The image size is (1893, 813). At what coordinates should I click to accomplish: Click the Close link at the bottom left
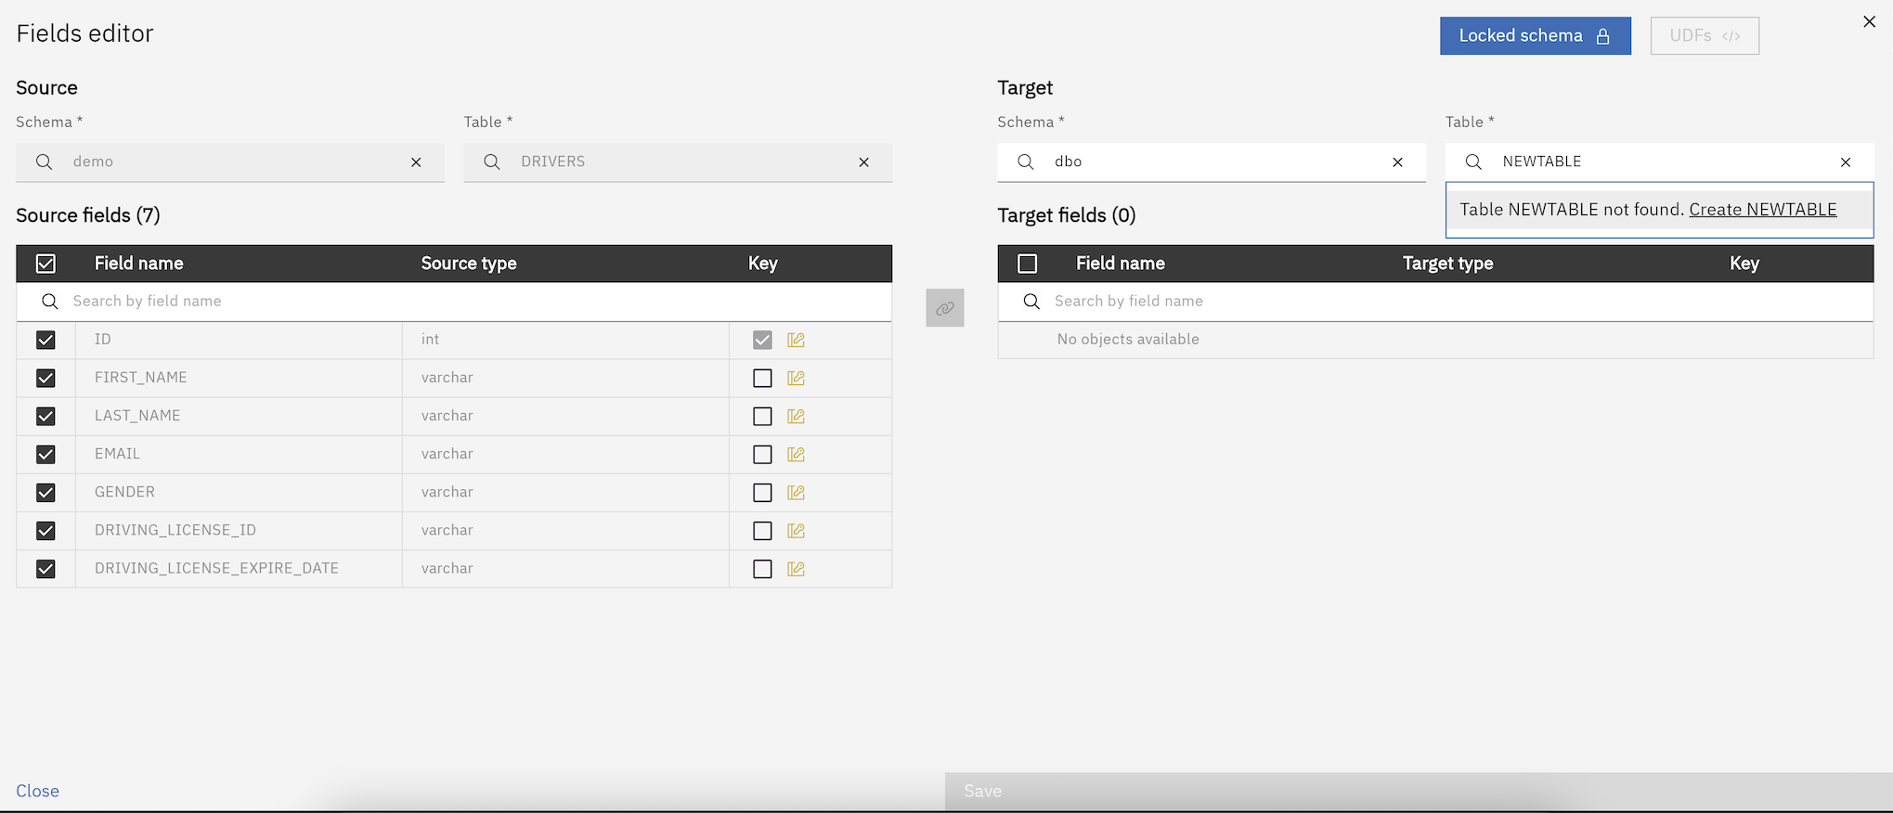(x=38, y=791)
